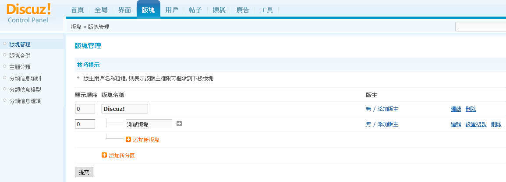506x182 pixels.
Task: Click 編輯 for 測試版塊
Action: (456, 124)
